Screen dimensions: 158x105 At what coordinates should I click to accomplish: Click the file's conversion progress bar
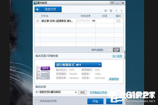[83, 21]
